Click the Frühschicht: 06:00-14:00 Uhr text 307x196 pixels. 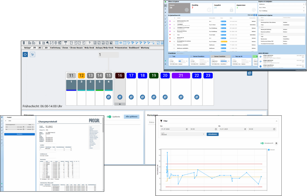point(42,106)
